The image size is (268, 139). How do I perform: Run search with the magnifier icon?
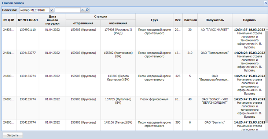87,10
